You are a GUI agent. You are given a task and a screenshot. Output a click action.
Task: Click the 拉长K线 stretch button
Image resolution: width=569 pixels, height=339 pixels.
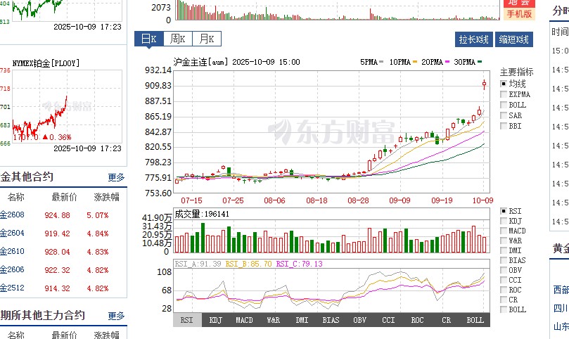pyautogui.click(x=474, y=40)
